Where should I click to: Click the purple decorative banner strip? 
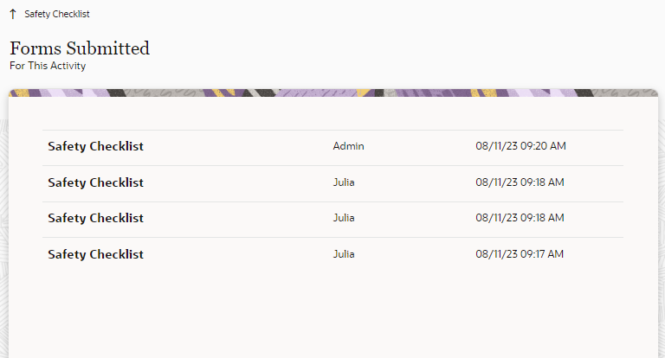pyautogui.click(x=332, y=92)
